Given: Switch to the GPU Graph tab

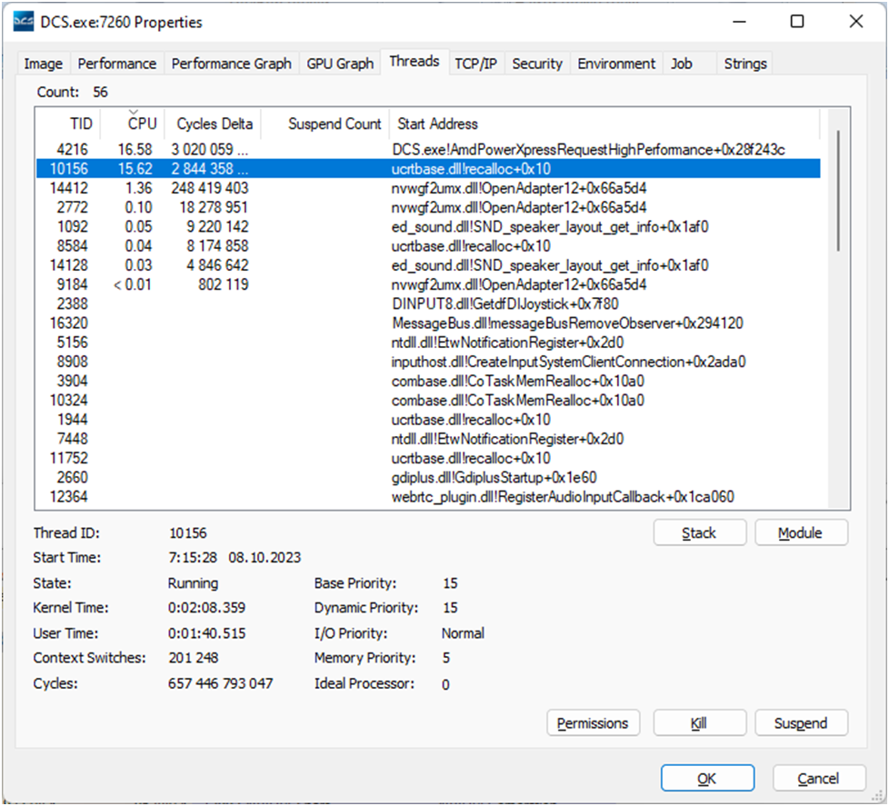Looking at the screenshot, I should [x=340, y=64].
